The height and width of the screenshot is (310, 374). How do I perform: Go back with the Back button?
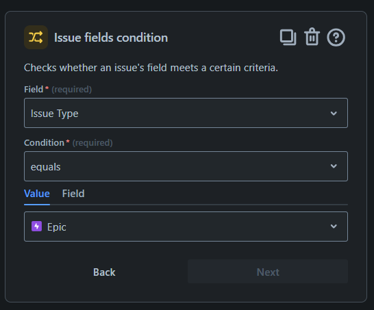104,272
